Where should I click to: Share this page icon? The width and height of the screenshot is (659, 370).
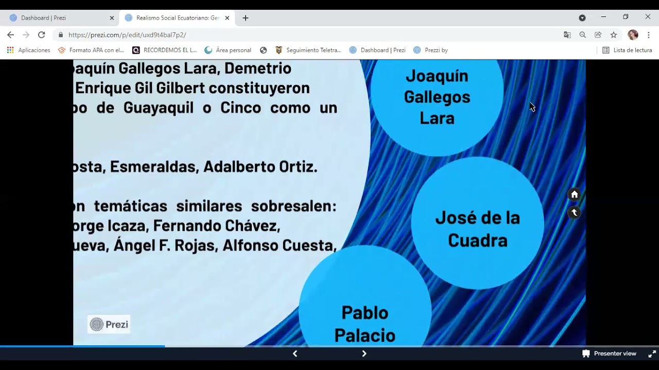pyautogui.click(x=598, y=35)
